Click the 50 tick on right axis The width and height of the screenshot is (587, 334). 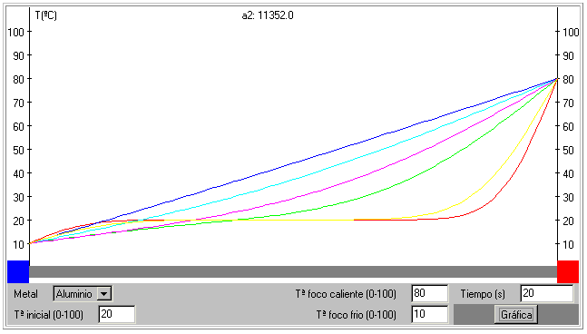[568, 150]
